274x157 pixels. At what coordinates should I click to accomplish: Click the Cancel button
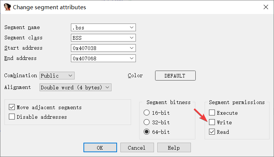(x=137, y=147)
